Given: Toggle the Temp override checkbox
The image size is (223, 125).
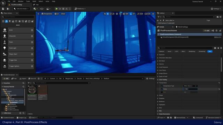Looking at the screenshot, I should tap(162, 89).
